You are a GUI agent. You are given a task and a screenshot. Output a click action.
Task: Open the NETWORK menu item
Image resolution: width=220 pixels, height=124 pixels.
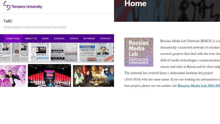(89, 38)
